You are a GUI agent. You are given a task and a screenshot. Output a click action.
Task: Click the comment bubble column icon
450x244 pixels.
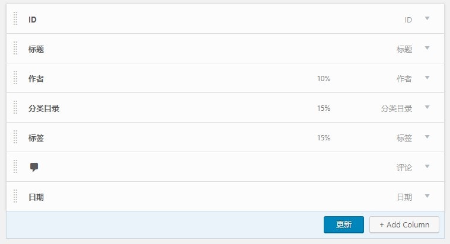pyautogui.click(x=34, y=167)
